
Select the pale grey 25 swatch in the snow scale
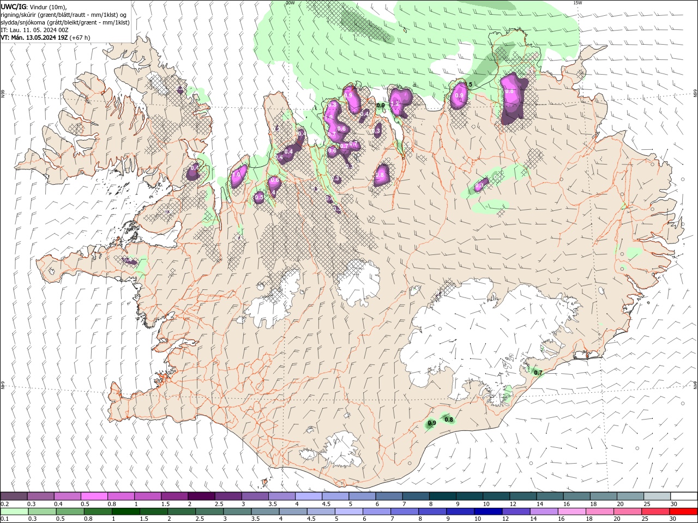[x=657, y=496]
